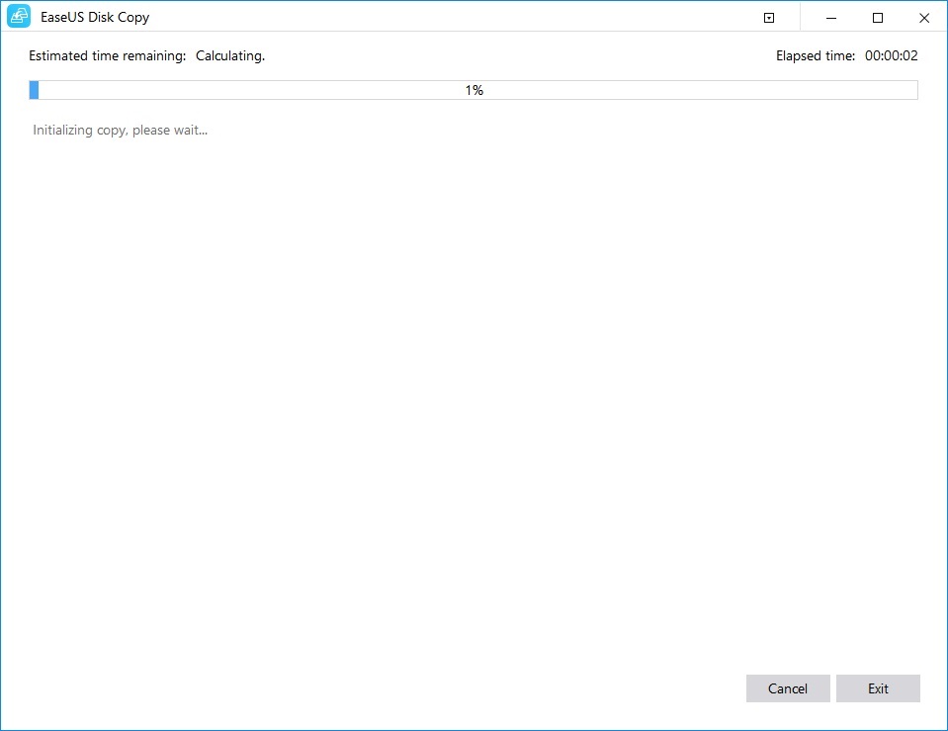948x731 pixels.
Task: Click the 'Elapsed time:' label
Action: (816, 55)
